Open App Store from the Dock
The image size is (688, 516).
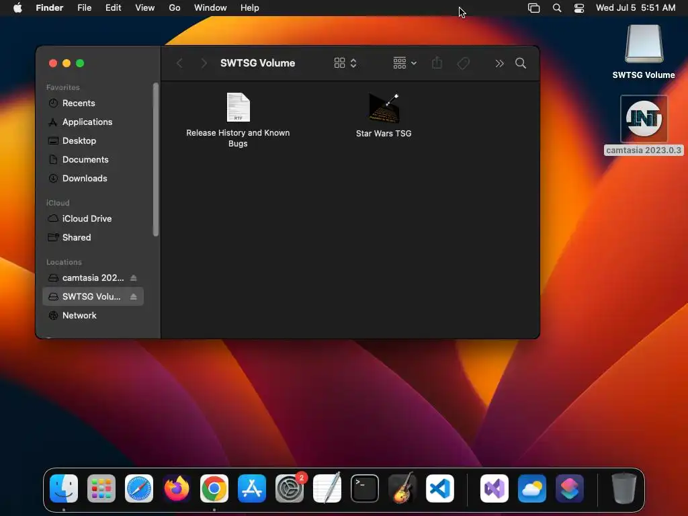tap(252, 488)
